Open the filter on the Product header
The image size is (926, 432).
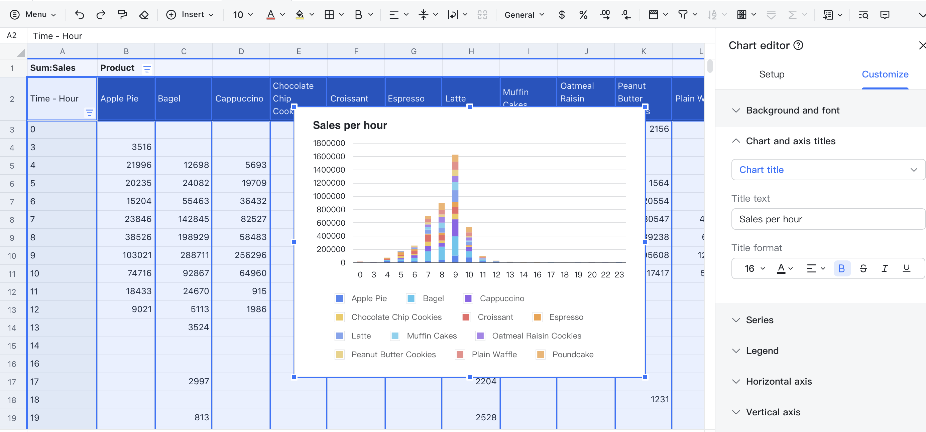(x=147, y=68)
